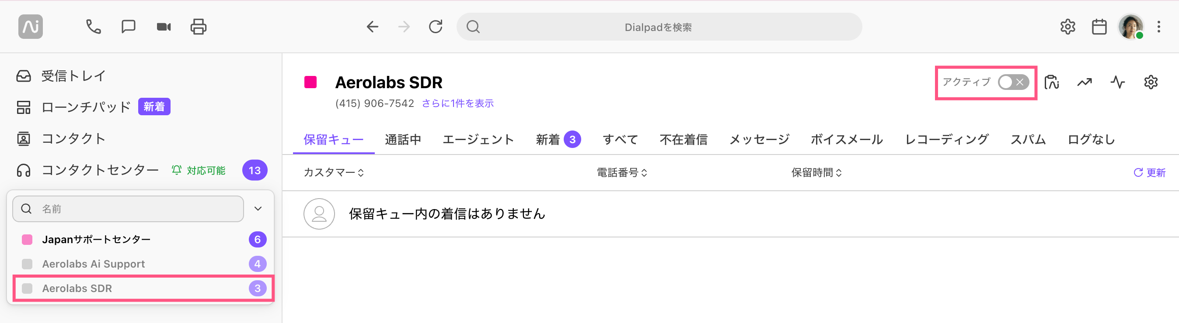Reload the page with refresh icon
1179x323 pixels.
435,27
